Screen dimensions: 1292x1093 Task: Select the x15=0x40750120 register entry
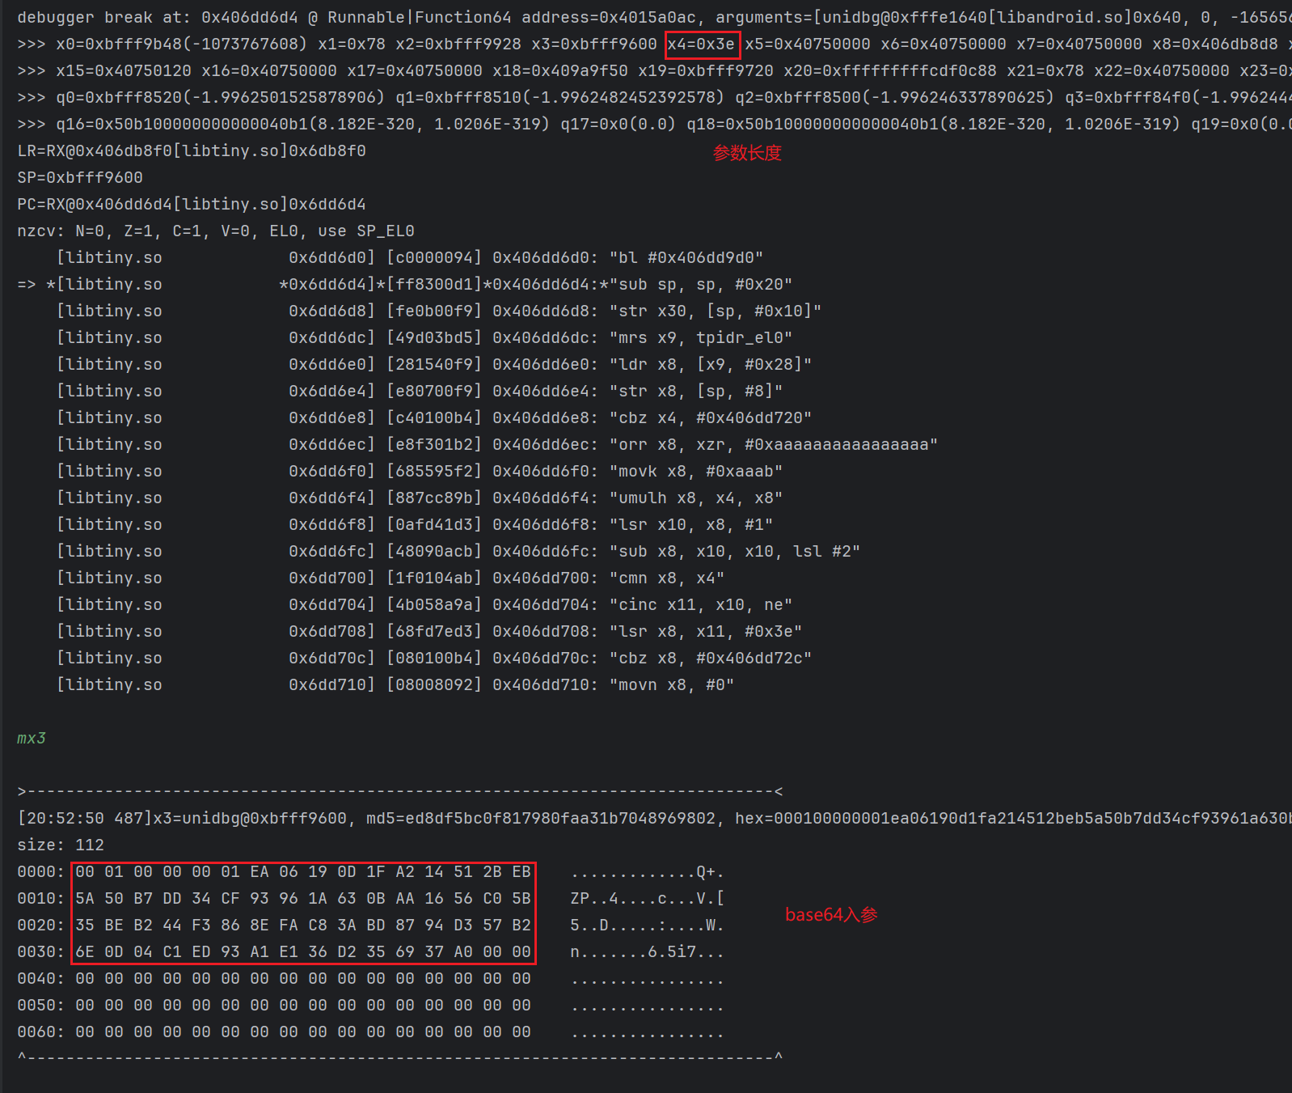coord(124,70)
